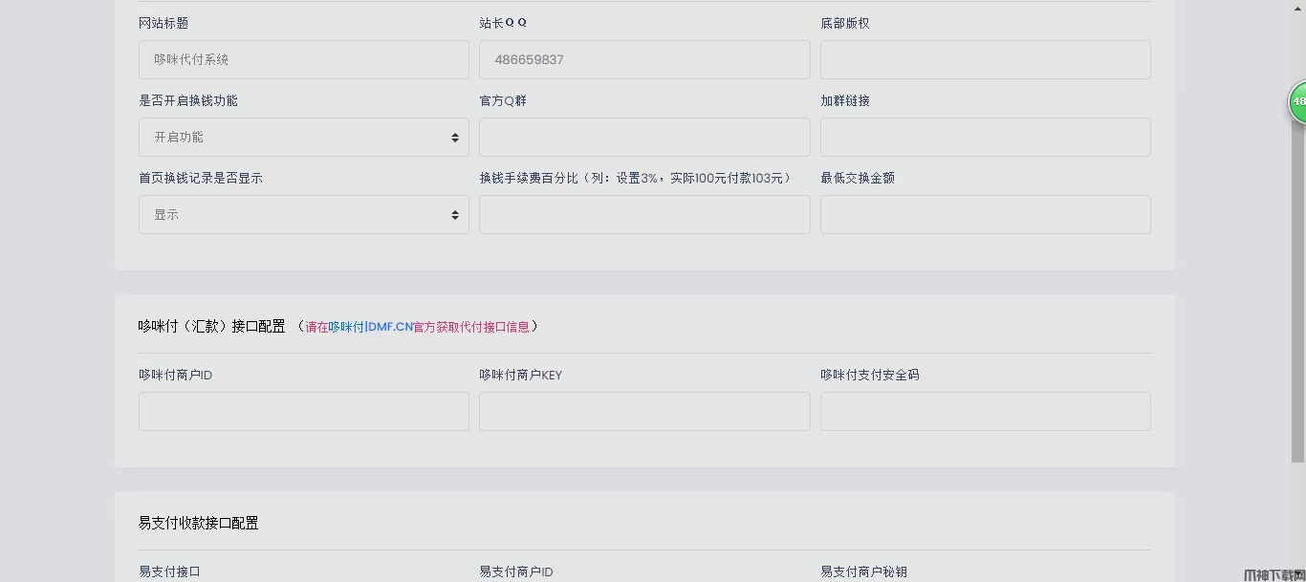Viewport: 1306px width, 582px height.
Task: Focus the 哆咪付商户KEY text box
Action: [644, 412]
